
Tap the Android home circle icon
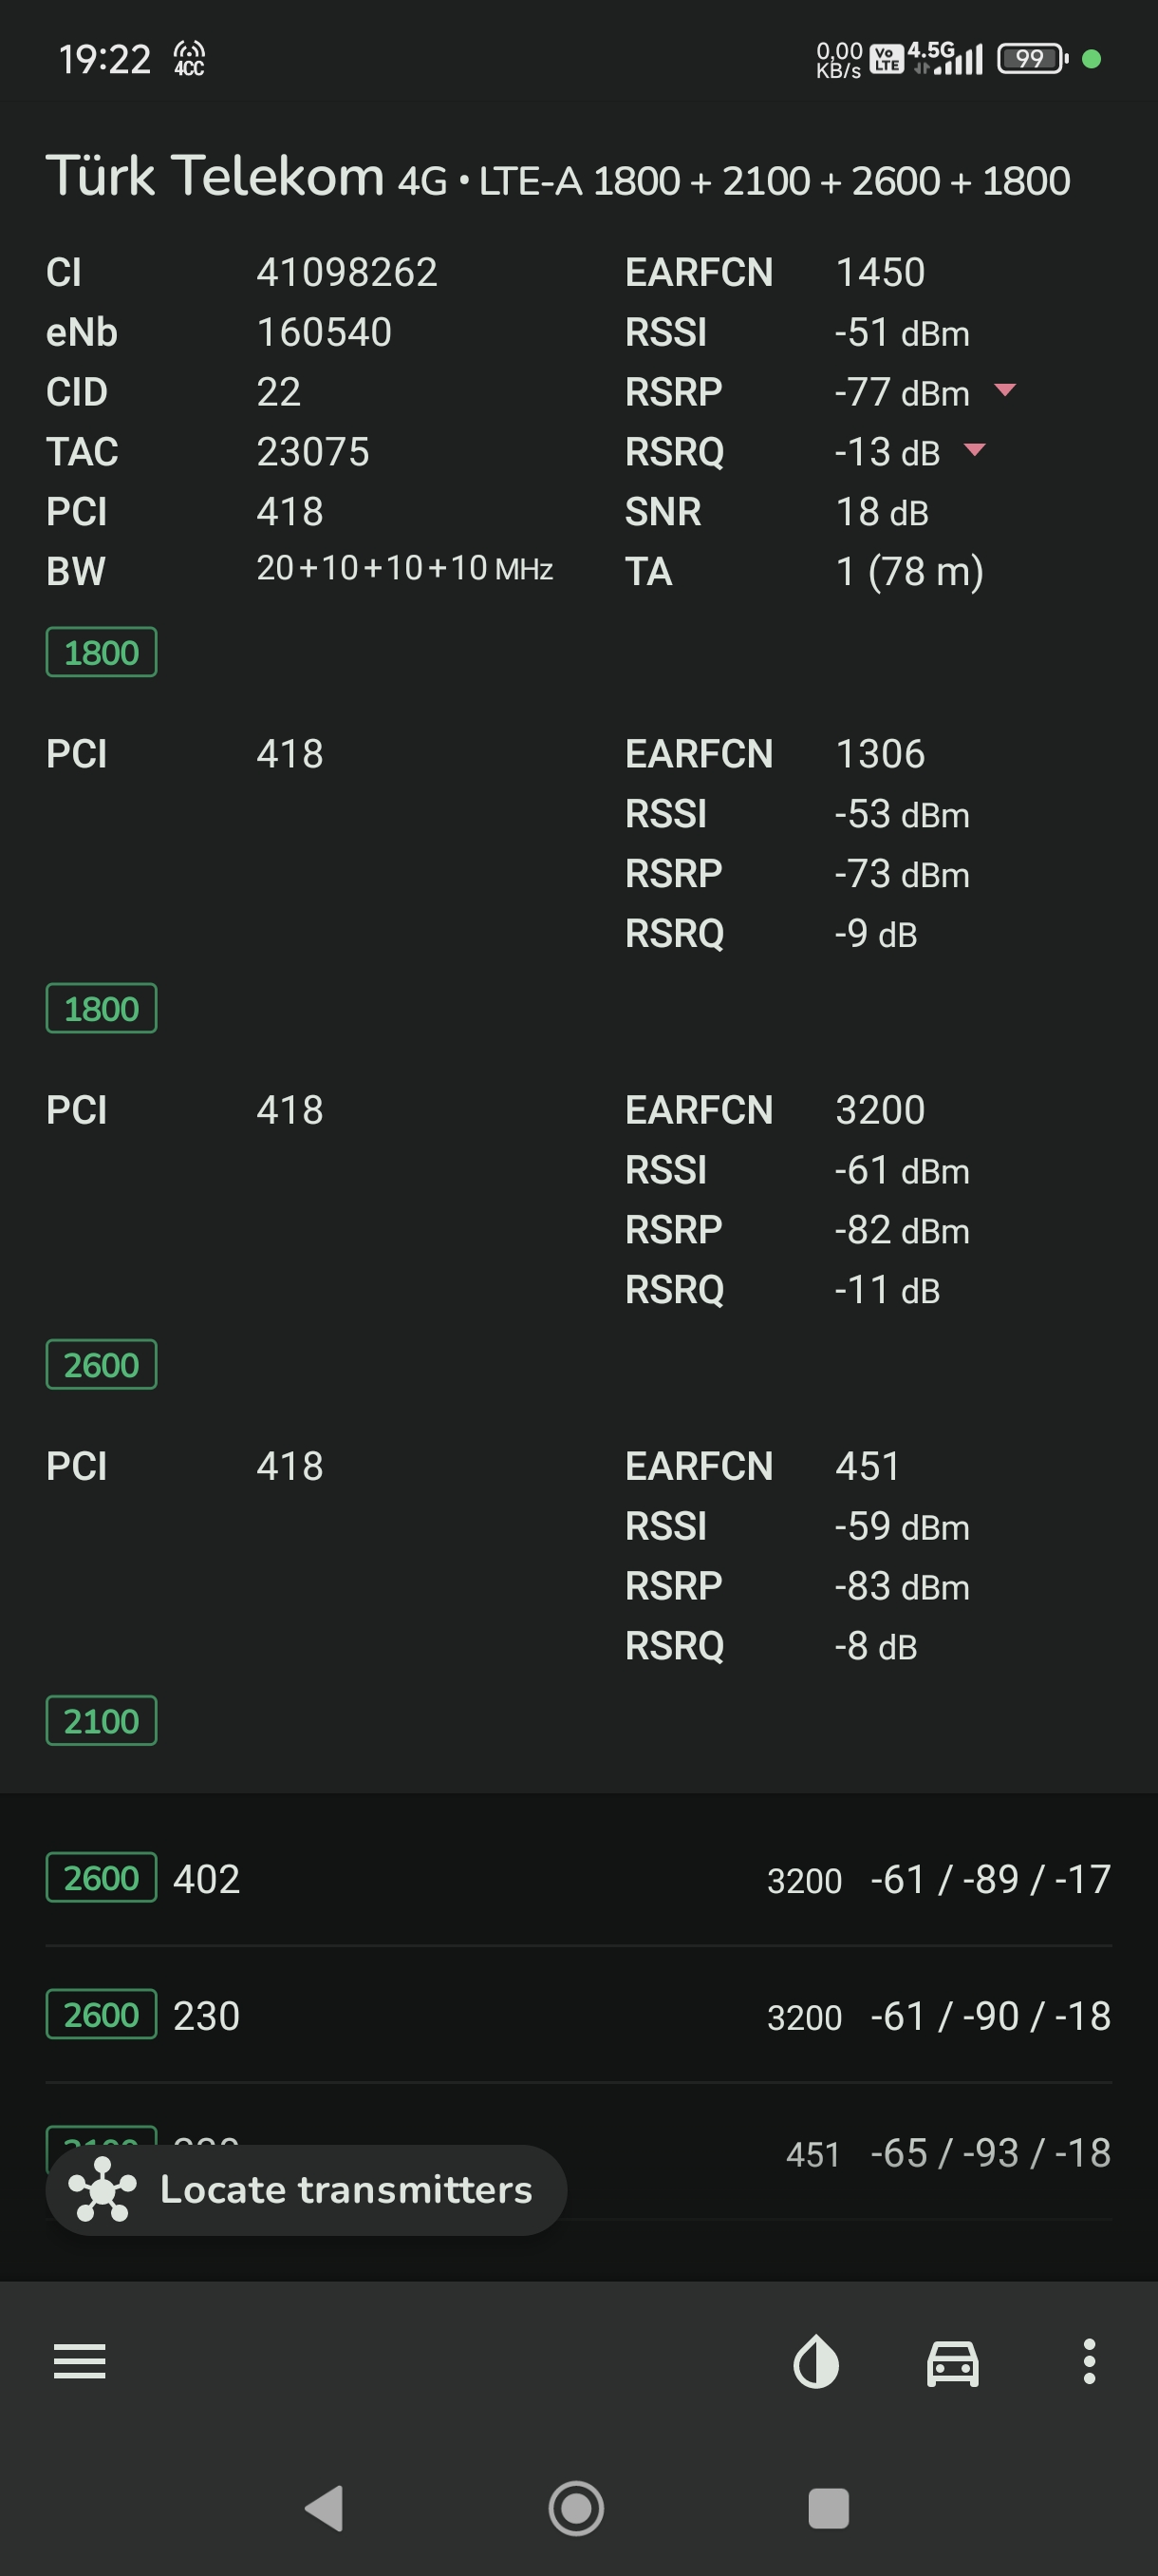coord(576,2508)
